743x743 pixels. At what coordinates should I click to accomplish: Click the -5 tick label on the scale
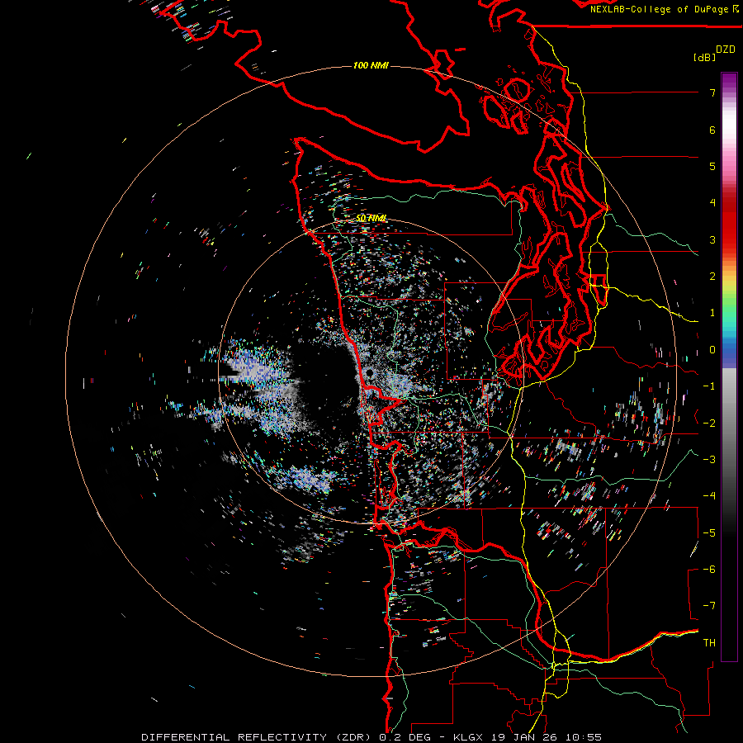[709, 533]
